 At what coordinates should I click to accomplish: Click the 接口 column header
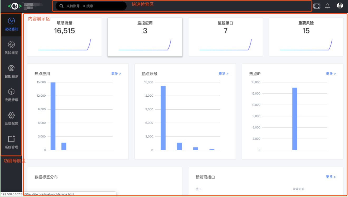coord(199,189)
